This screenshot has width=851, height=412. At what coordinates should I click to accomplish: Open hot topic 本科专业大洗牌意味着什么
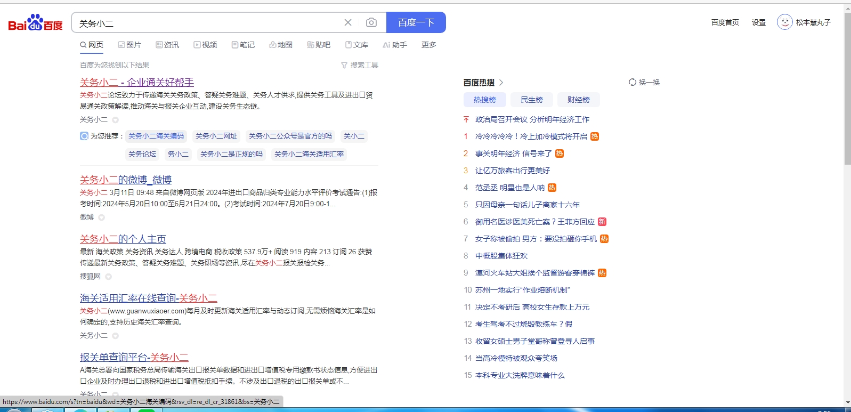pos(520,375)
